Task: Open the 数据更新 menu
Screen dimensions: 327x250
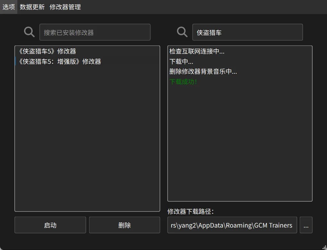Action: [x=32, y=7]
